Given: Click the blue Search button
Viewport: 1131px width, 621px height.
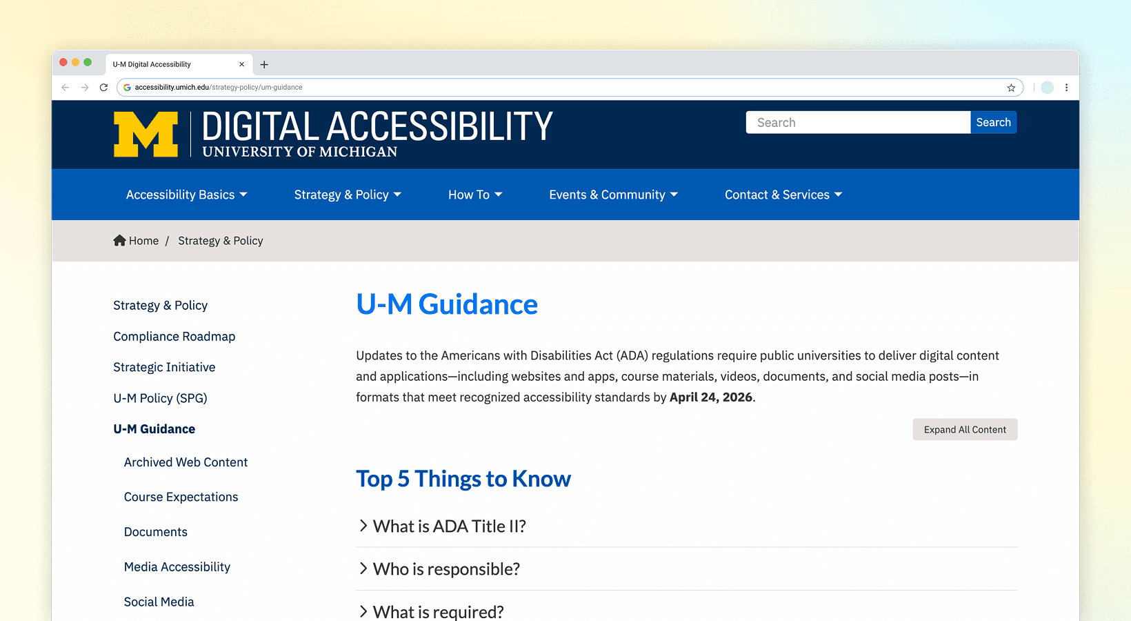Looking at the screenshot, I should 993,122.
